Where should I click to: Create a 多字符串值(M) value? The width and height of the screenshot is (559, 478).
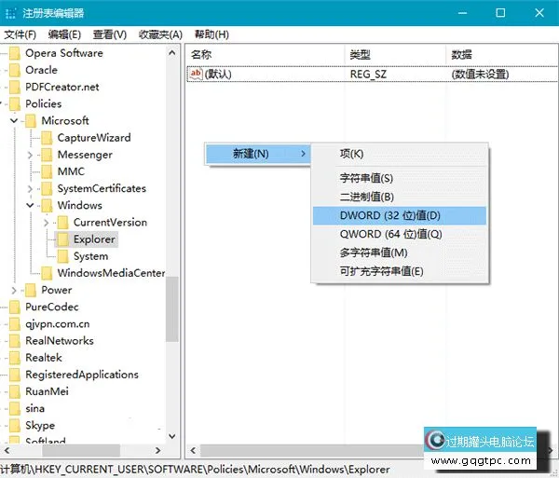pos(400,253)
